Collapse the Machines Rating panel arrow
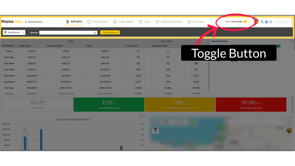Screen dimensions: 295x166 pyautogui.click(x=291, y=41)
